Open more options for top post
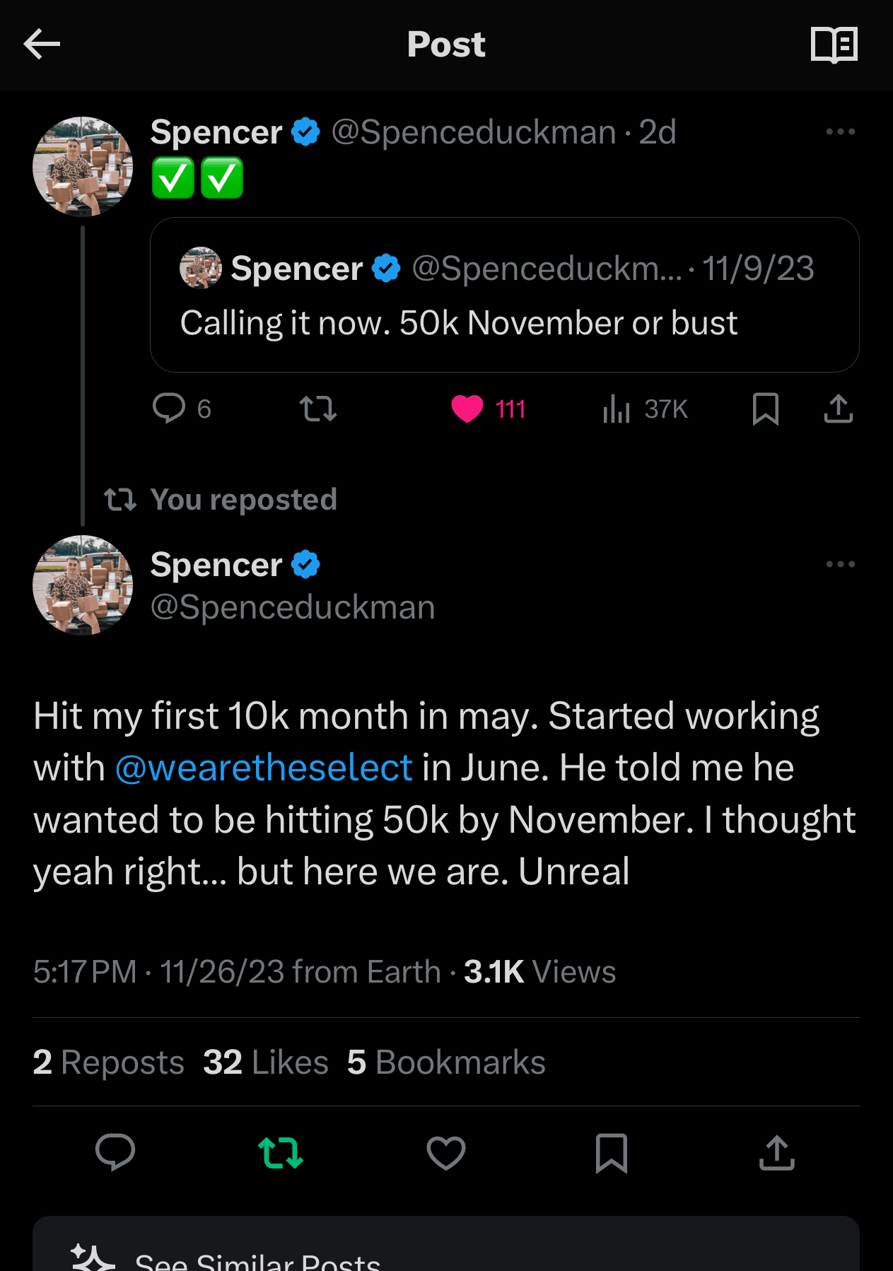Screen dimensions: 893x1271 click(x=840, y=132)
